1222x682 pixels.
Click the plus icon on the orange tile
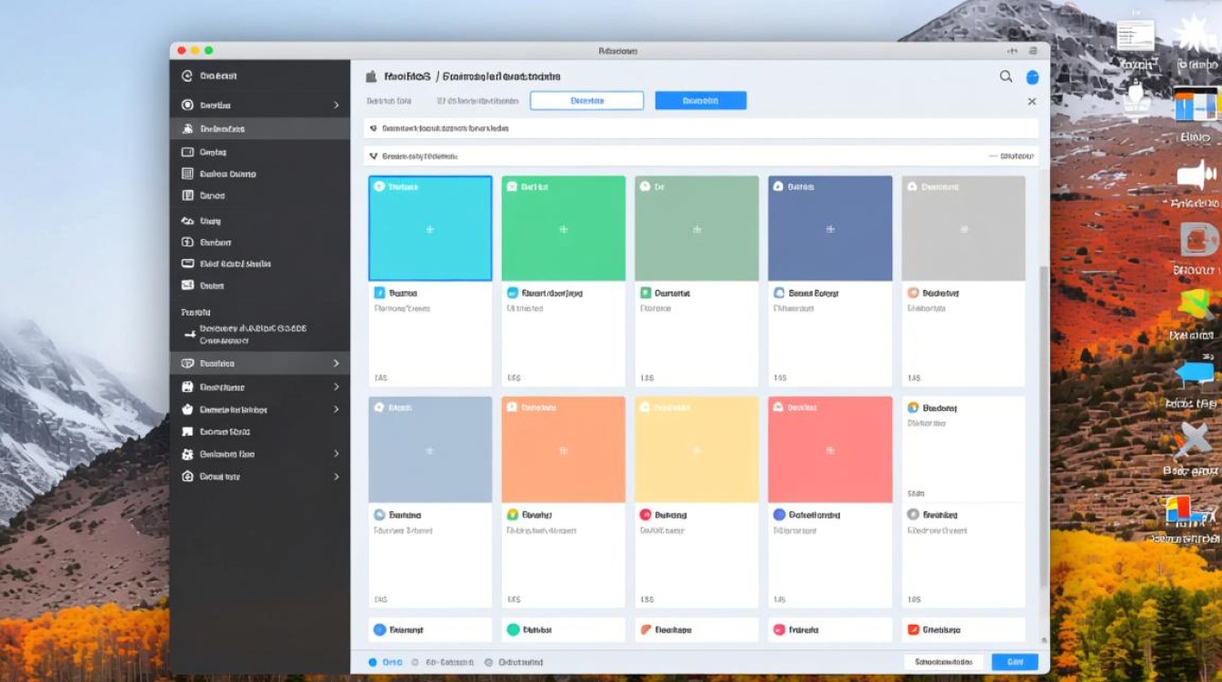[x=564, y=450]
